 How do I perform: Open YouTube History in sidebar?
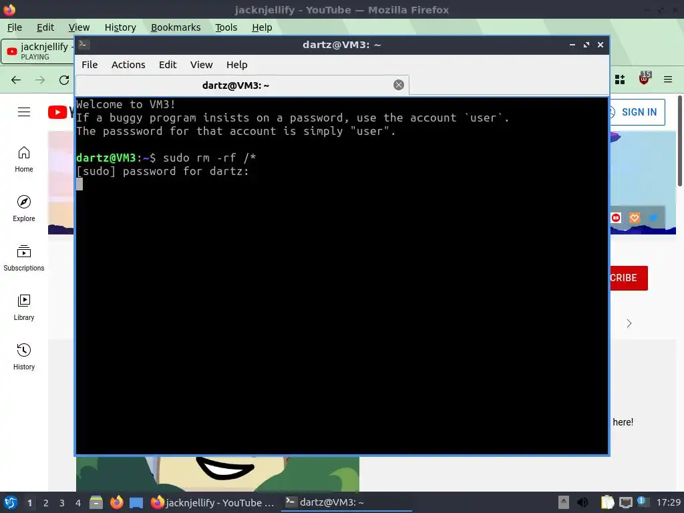24,357
